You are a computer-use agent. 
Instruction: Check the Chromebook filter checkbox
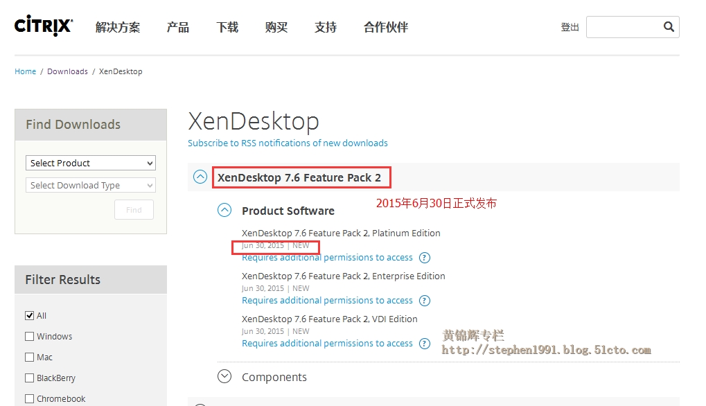pos(29,398)
